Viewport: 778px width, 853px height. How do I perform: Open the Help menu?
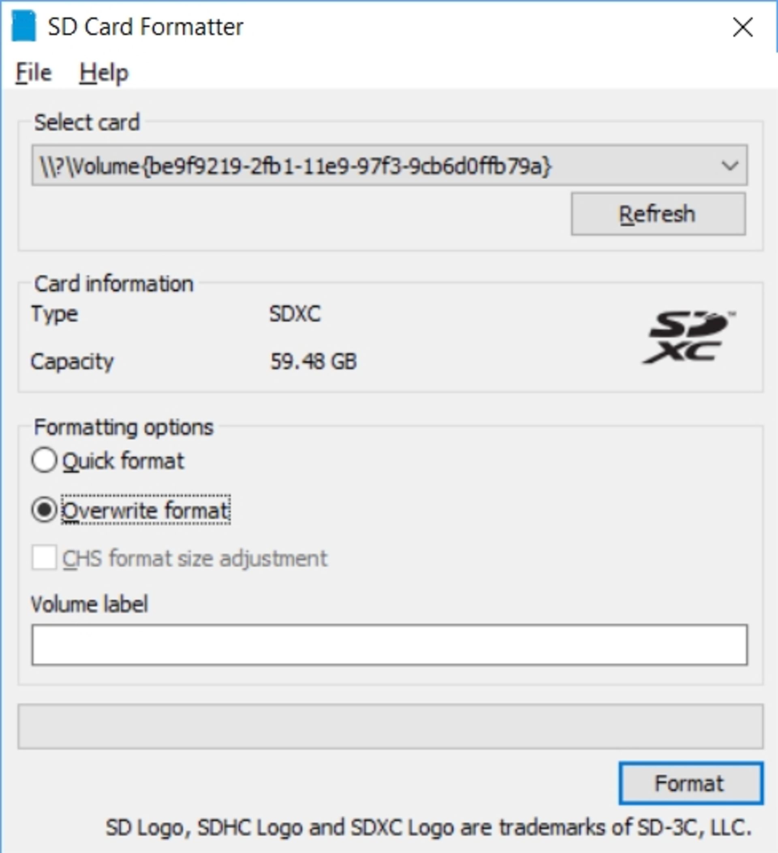(104, 73)
